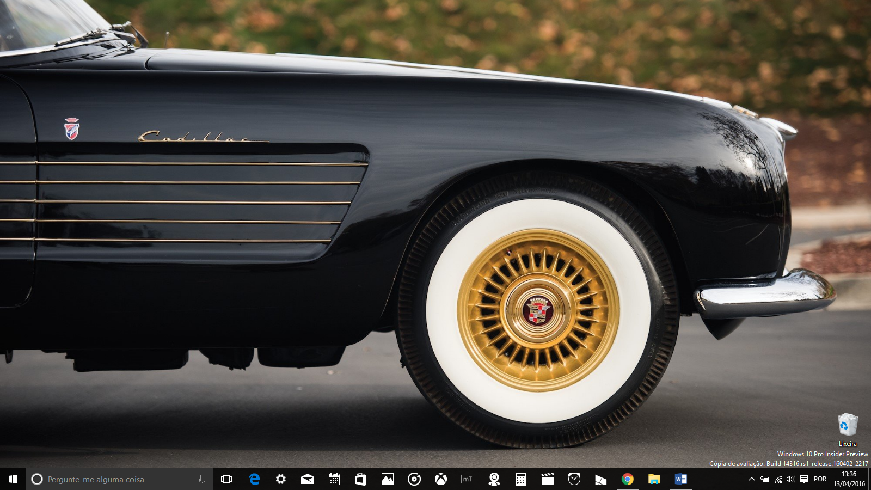The height and width of the screenshot is (490, 871).
Task: Open Task View from the taskbar
Action: 226,479
